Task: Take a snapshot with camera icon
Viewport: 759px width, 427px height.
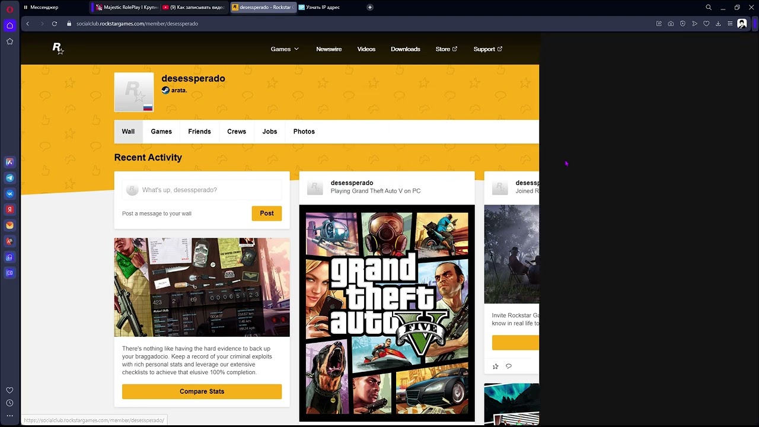Action: 671,24
